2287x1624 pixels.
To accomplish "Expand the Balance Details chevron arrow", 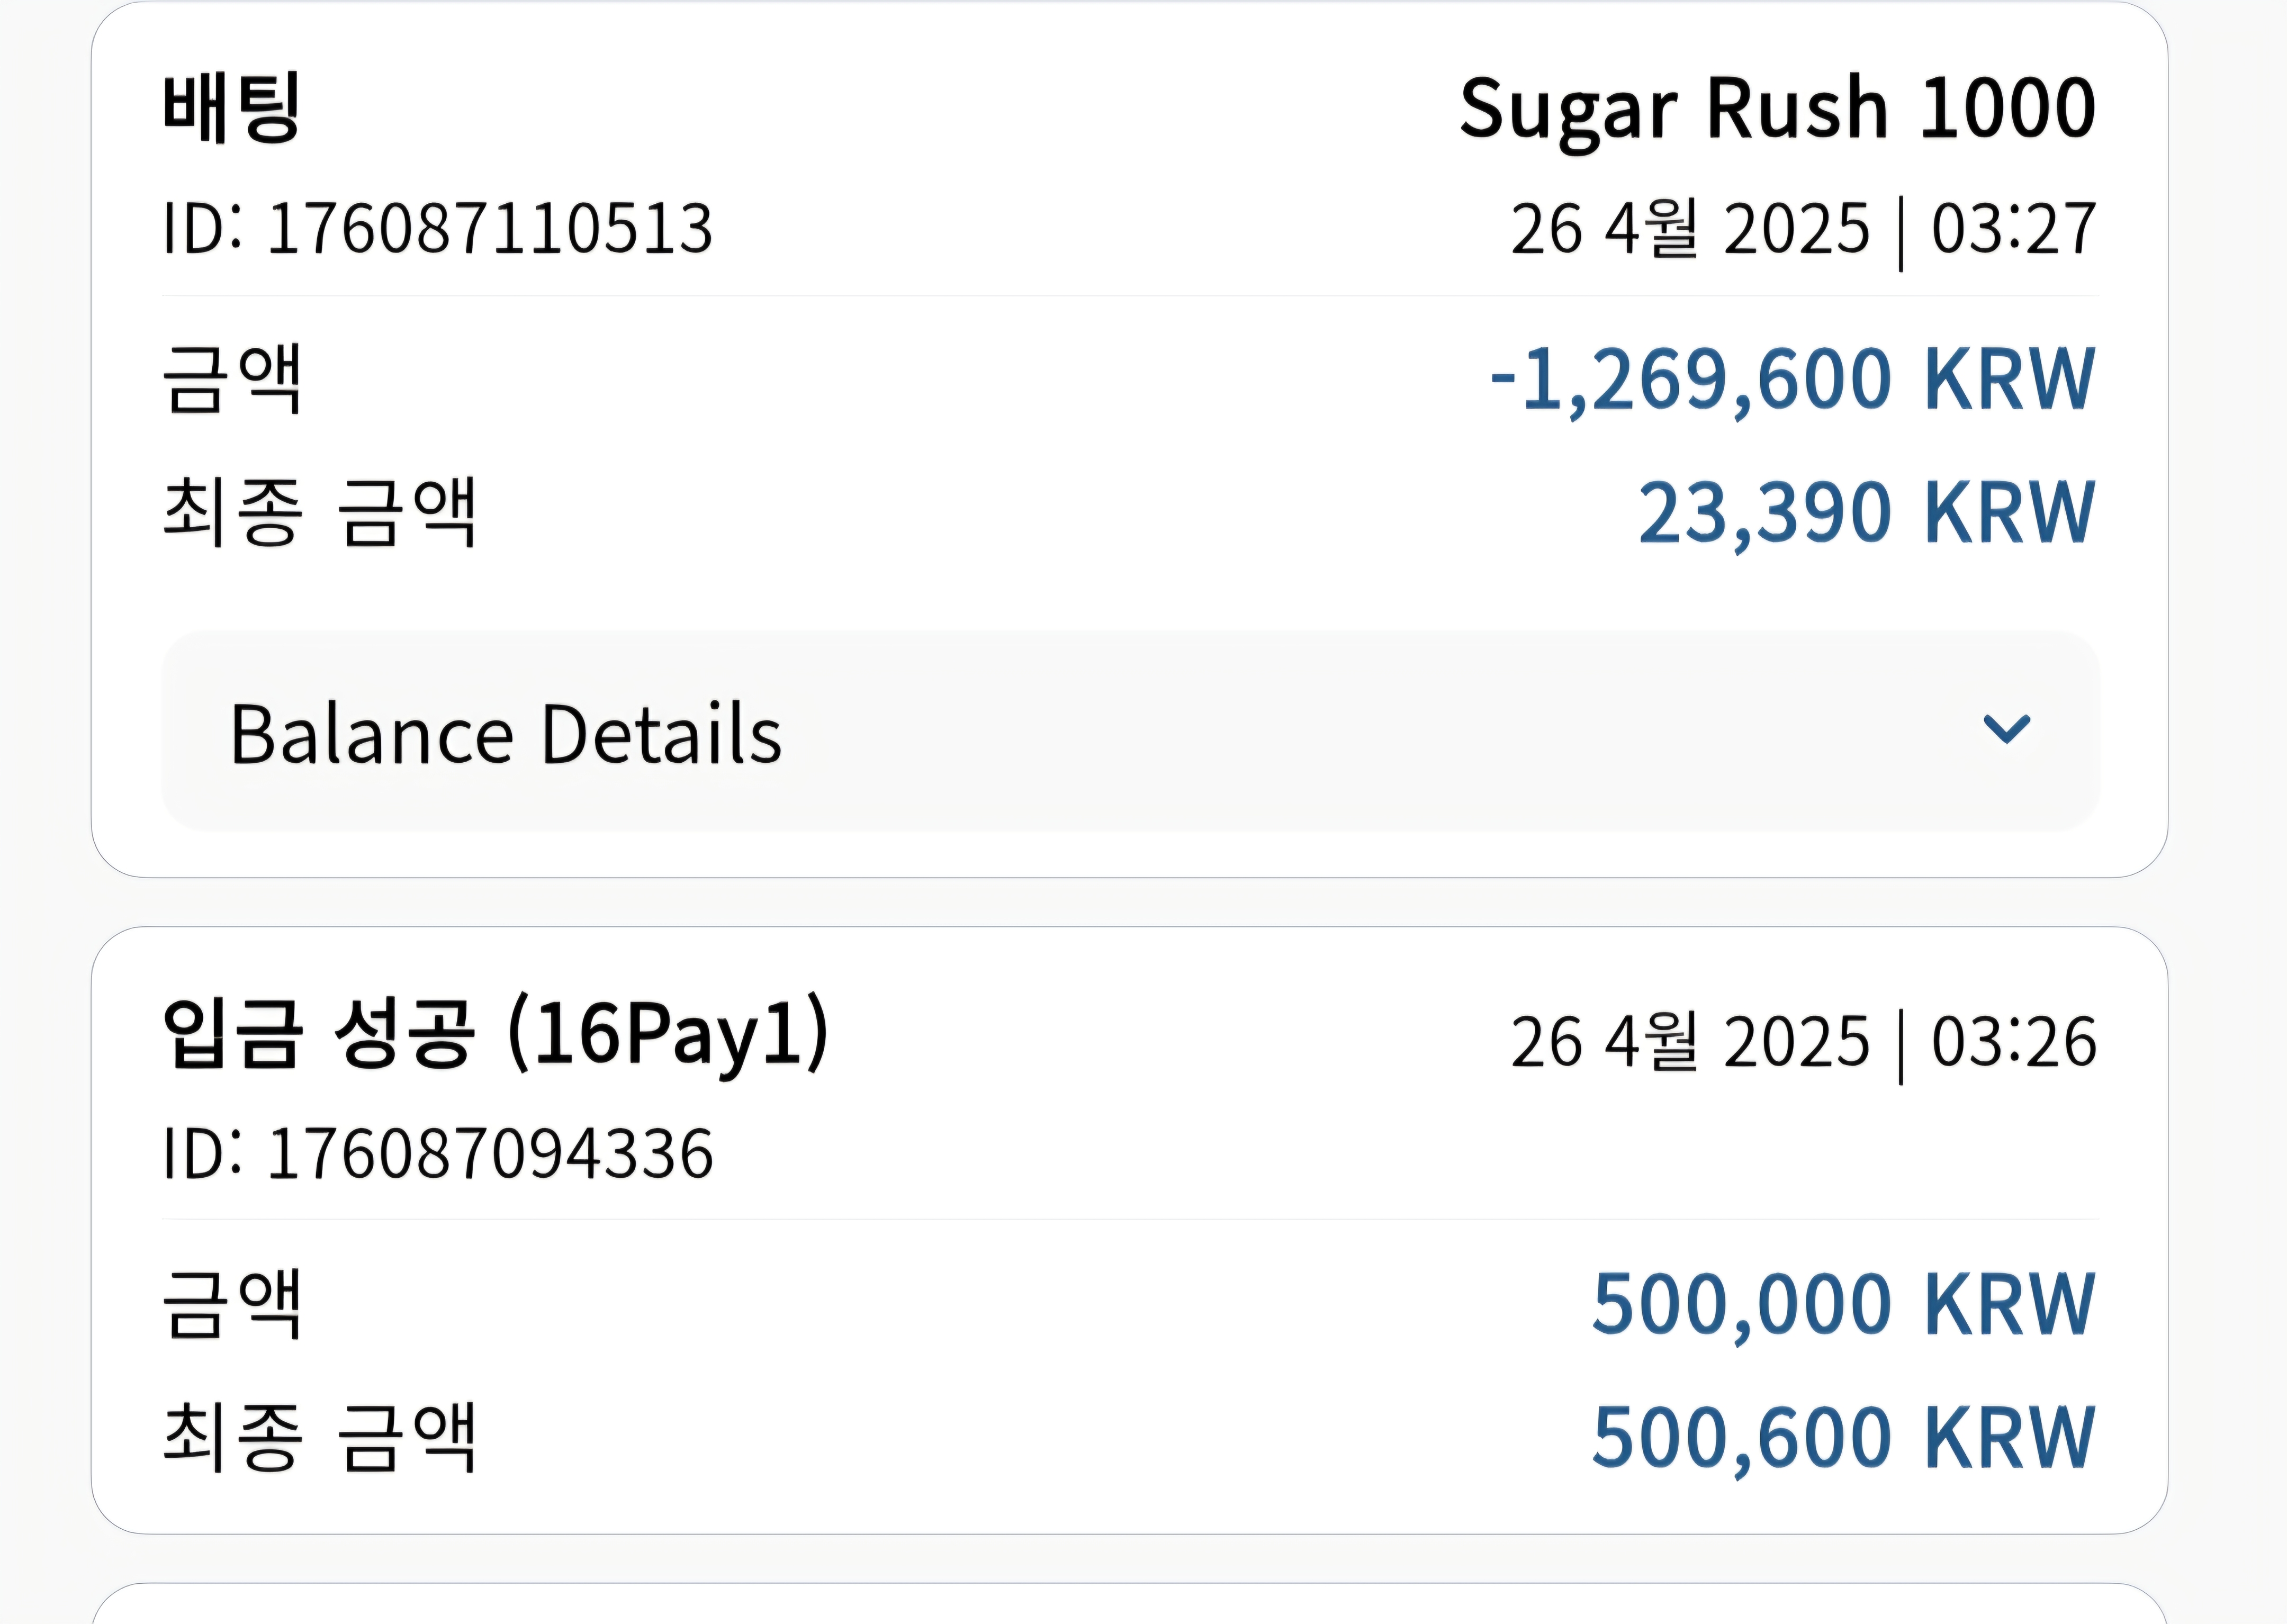I will click(2006, 729).
